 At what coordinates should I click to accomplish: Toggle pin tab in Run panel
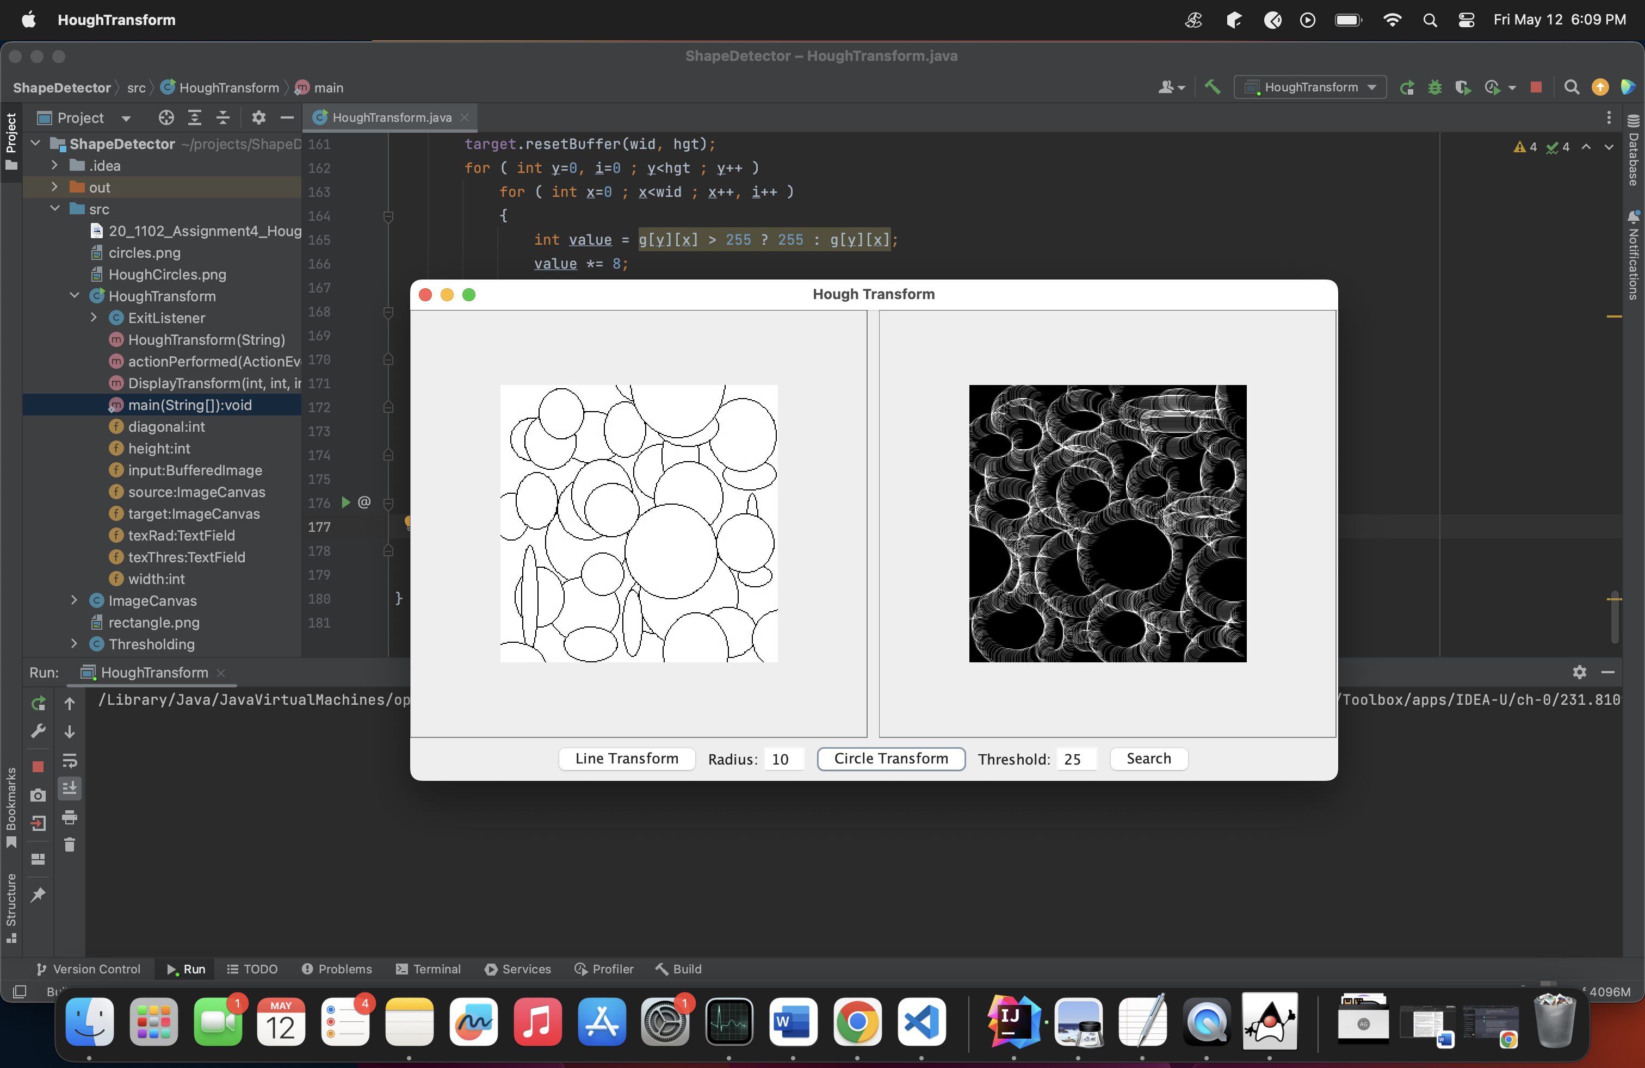coord(38,895)
